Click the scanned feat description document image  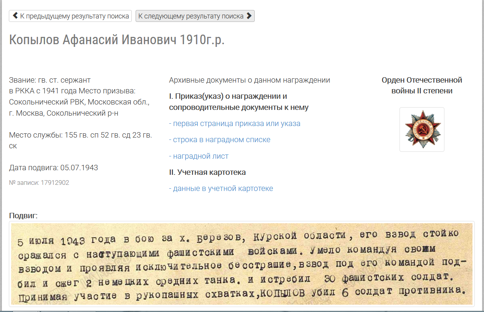pyautogui.click(x=242, y=264)
